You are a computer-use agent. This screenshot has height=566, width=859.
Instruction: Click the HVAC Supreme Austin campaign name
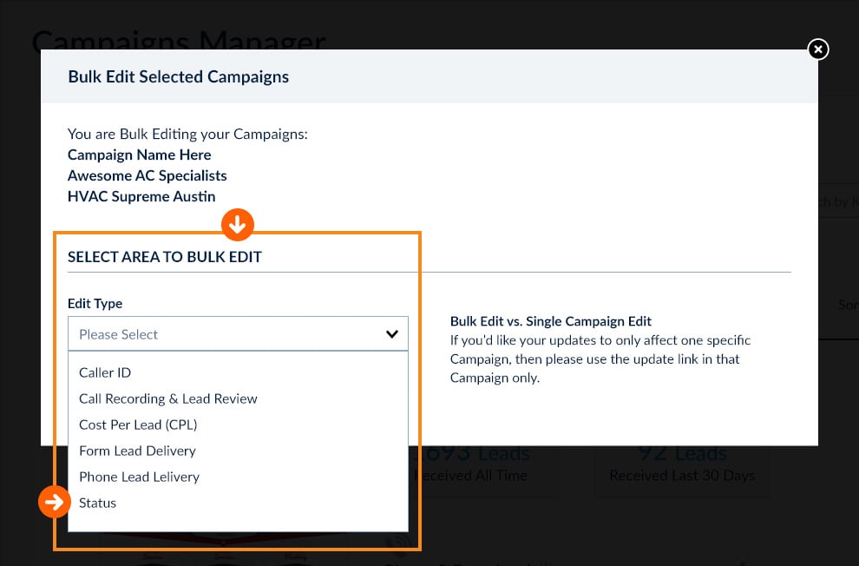click(x=141, y=196)
